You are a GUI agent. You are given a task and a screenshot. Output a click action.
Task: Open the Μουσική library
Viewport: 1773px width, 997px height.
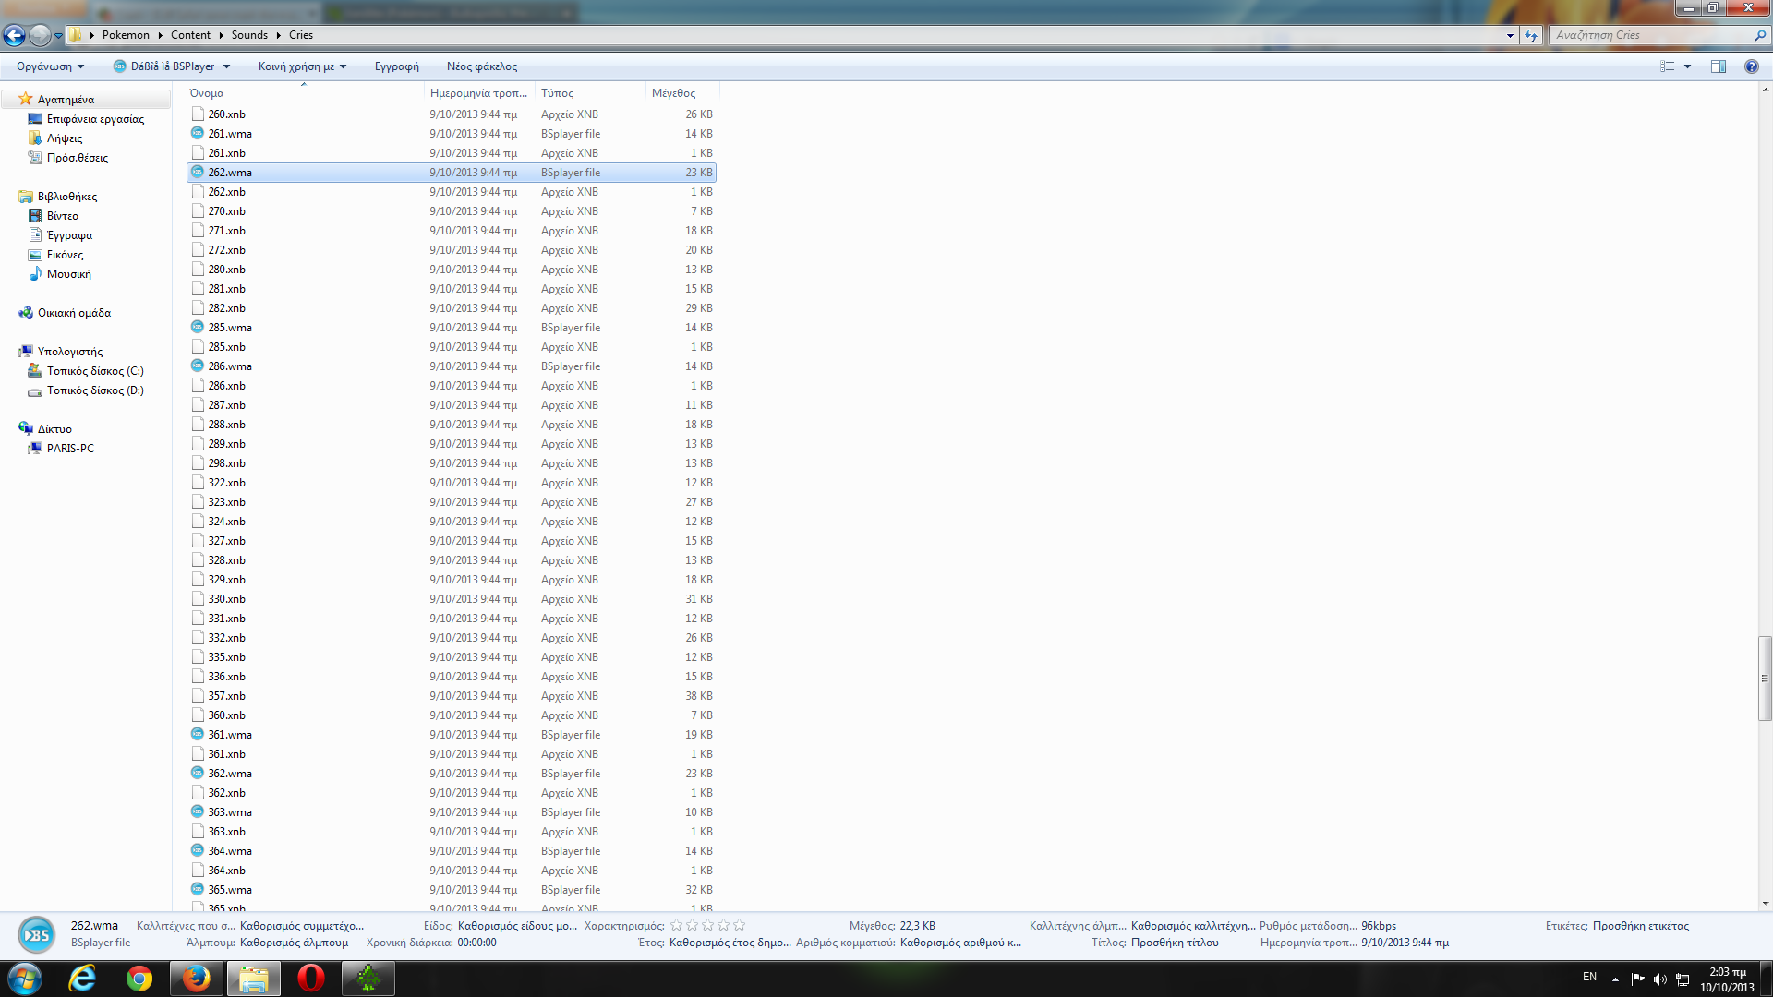(68, 274)
